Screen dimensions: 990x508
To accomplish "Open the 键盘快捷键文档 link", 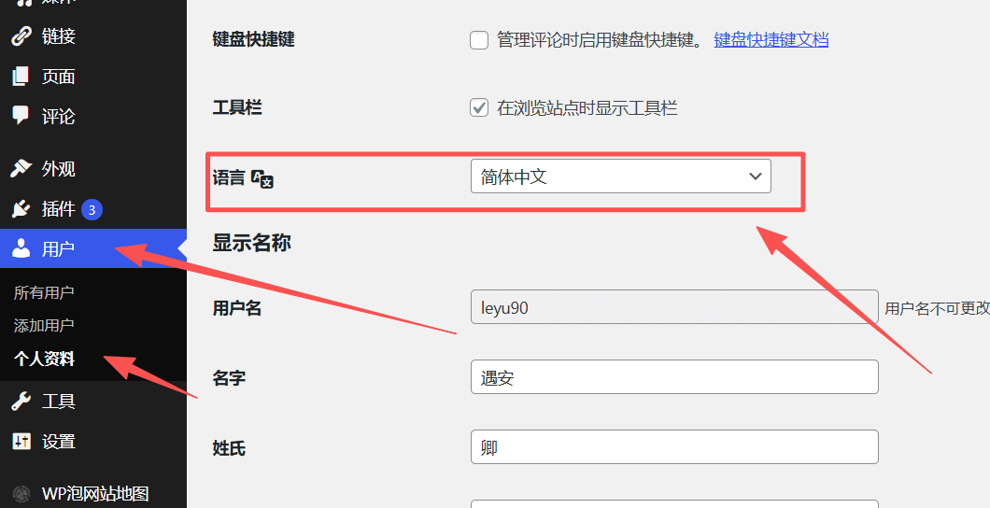I will pyautogui.click(x=771, y=40).
